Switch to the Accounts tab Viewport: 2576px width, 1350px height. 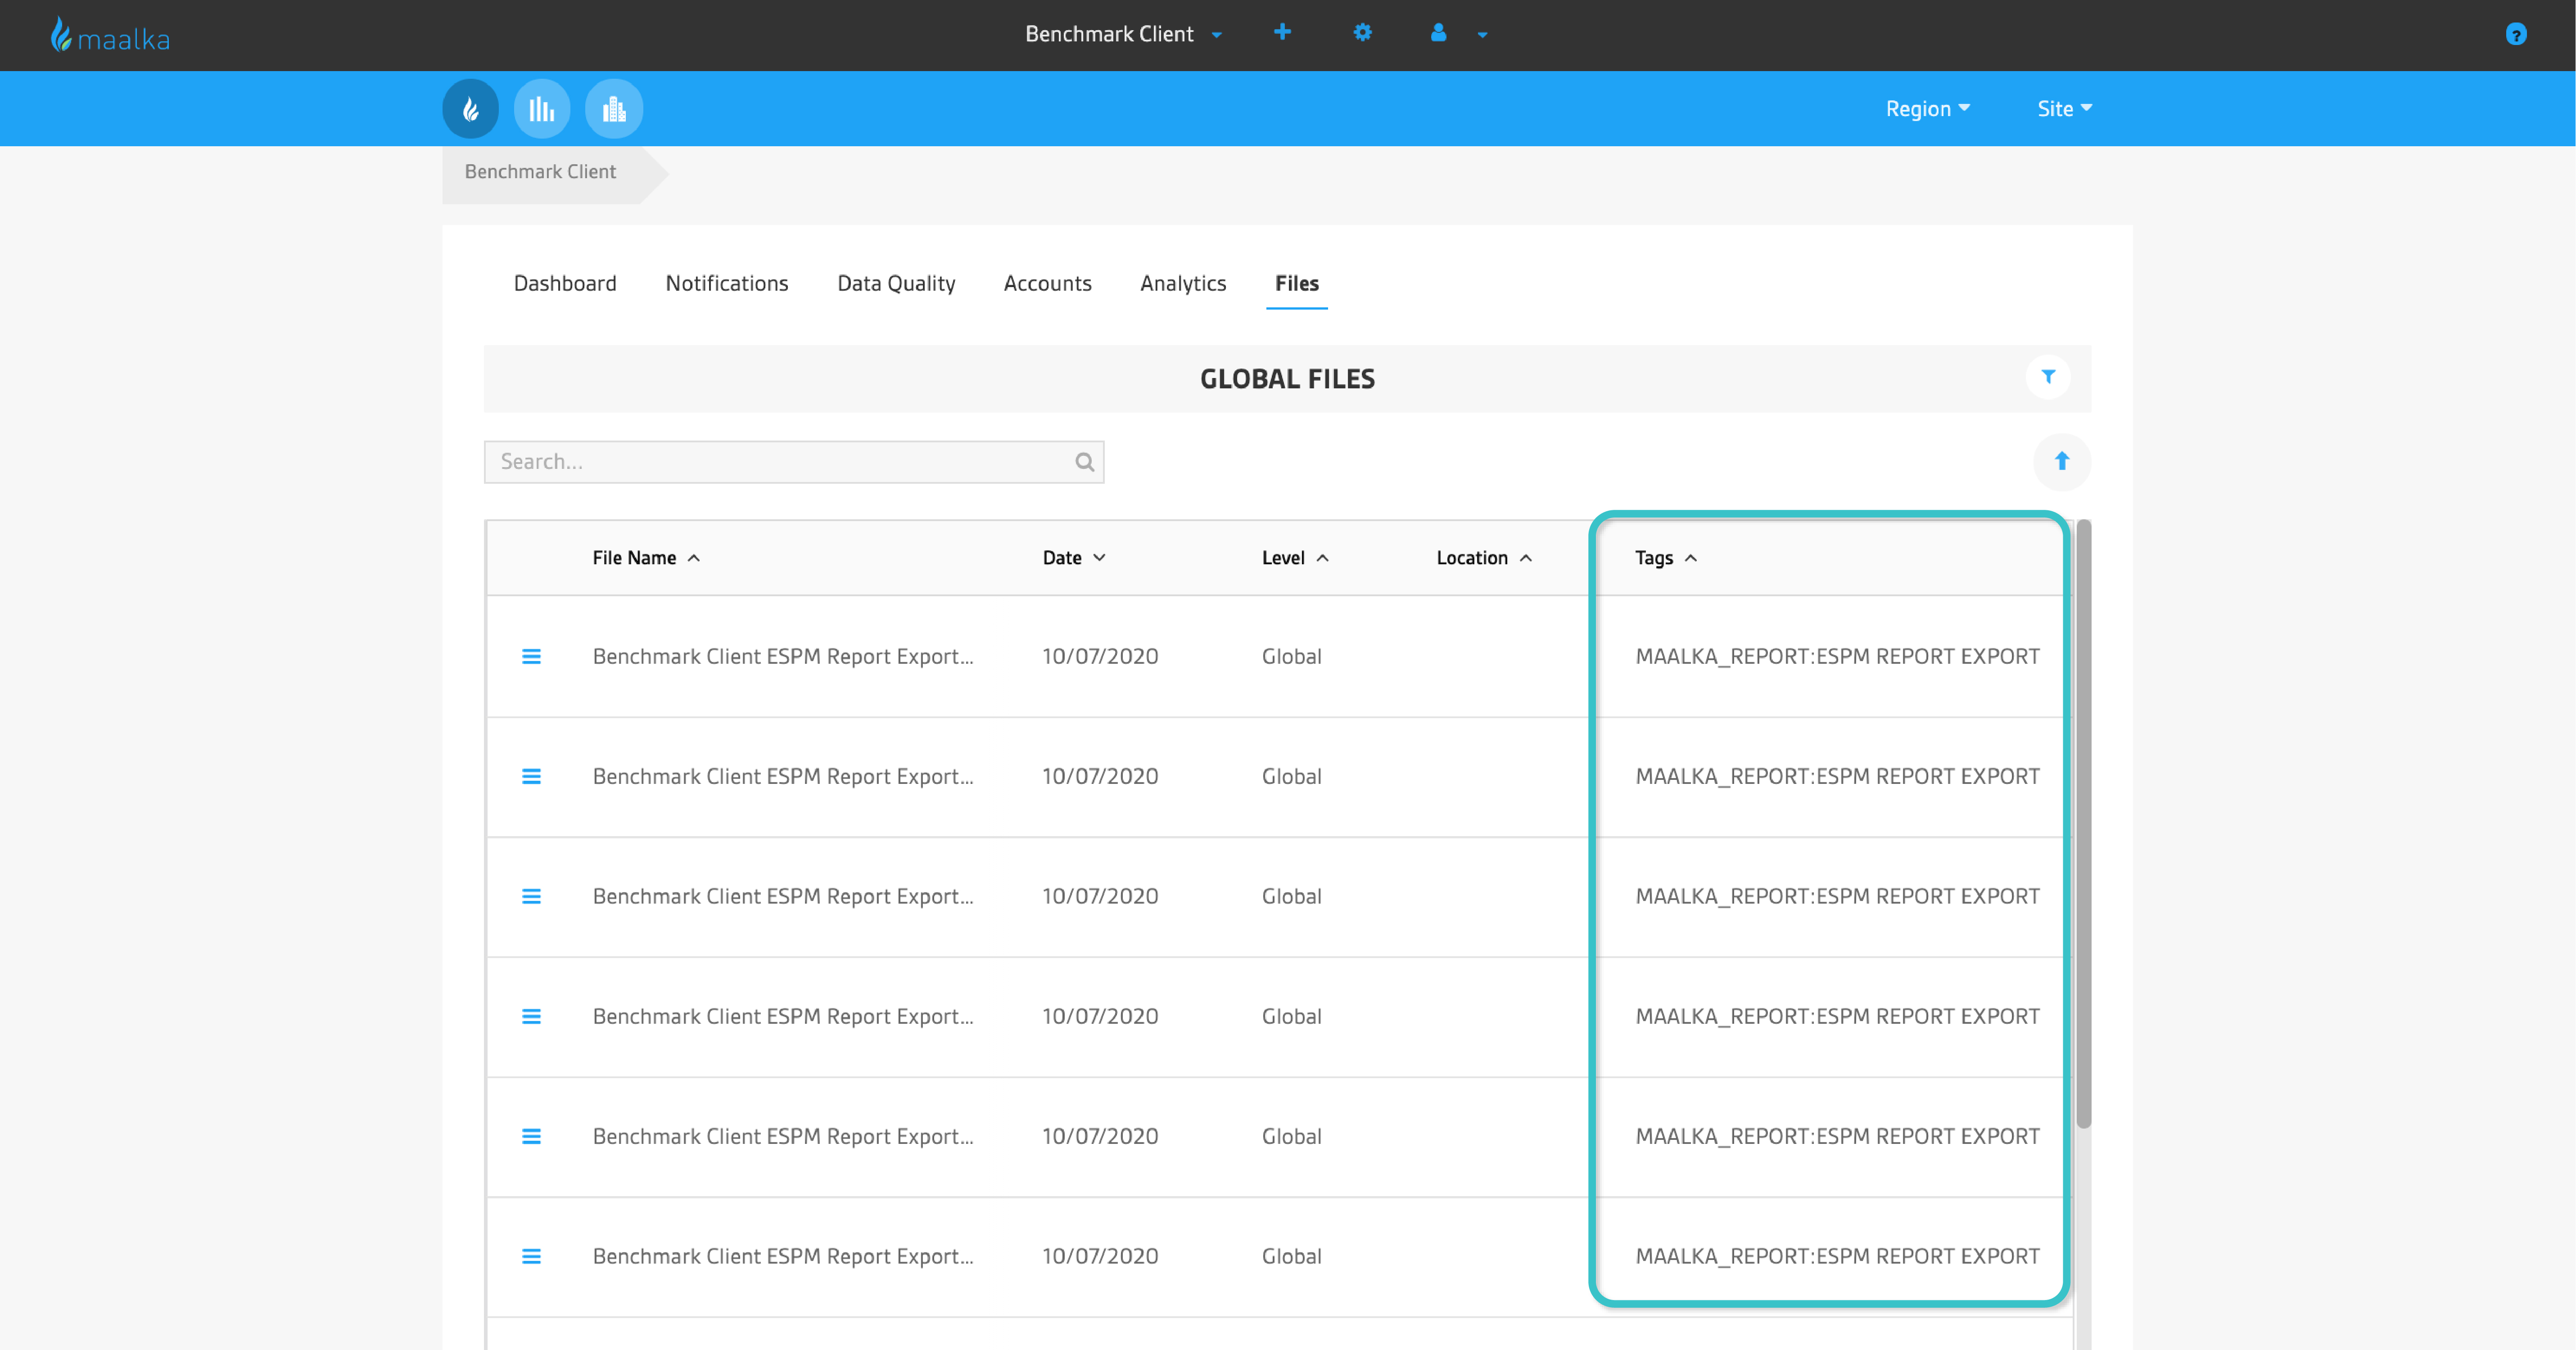click(x=1047, y=284)
